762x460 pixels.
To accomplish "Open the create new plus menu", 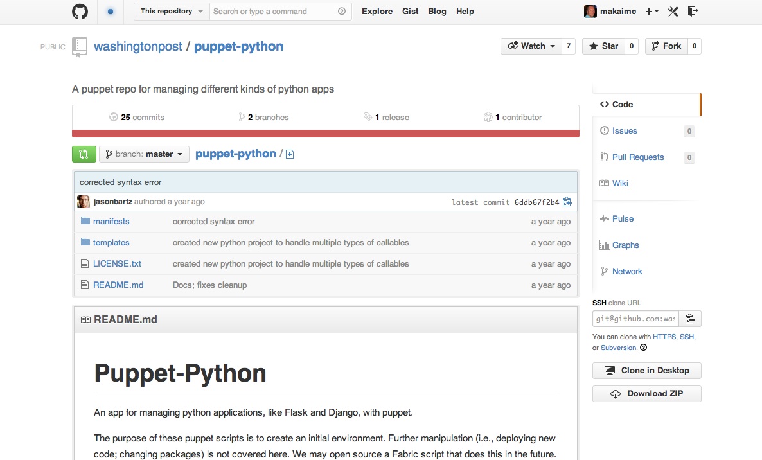I will pos(651,11).
